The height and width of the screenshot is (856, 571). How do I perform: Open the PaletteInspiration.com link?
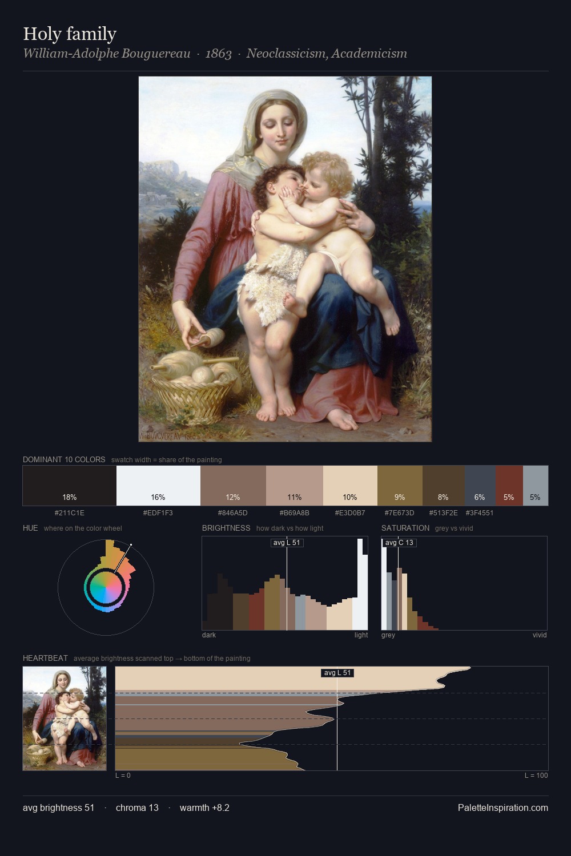pyautogui.click(x=503, y=807)
